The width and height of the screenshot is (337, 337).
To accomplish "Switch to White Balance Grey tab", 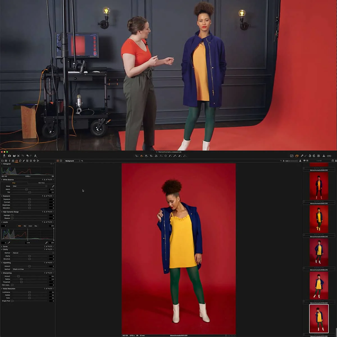I will [x=14, y=183].
